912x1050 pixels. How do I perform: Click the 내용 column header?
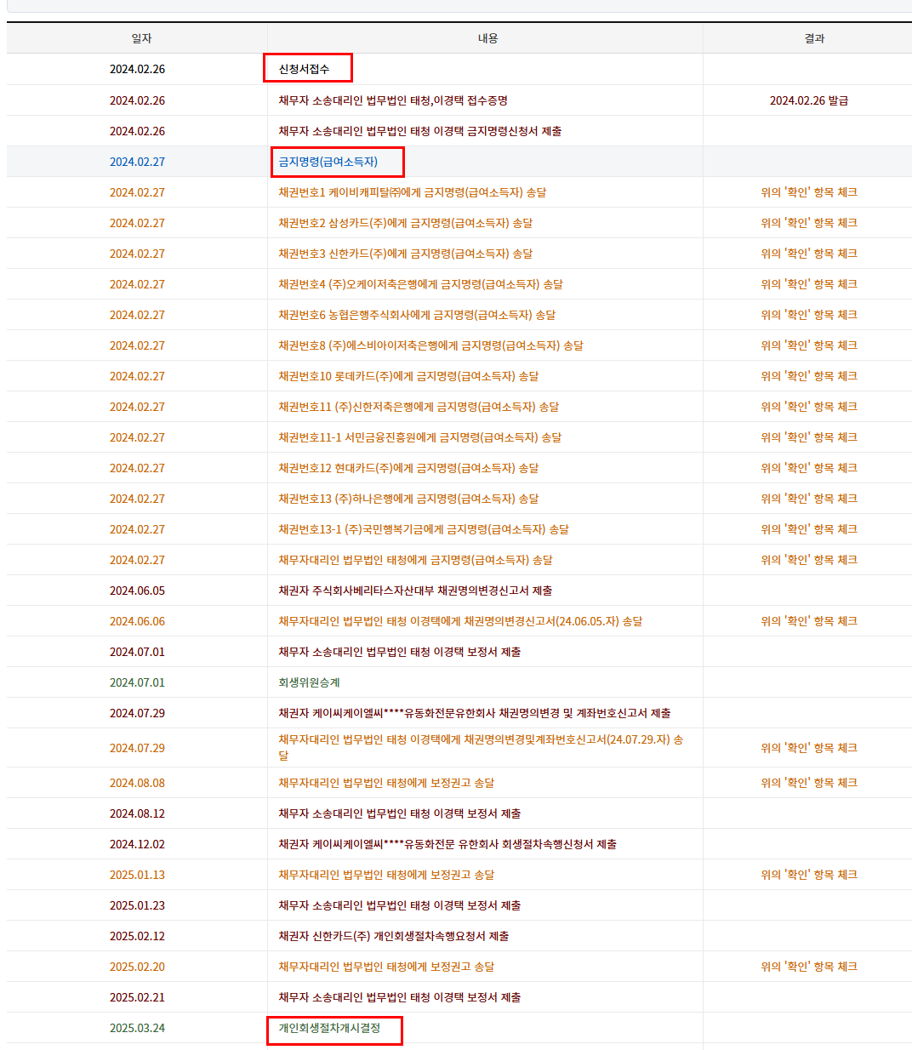(487, 38)
